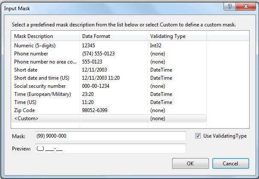Select the Time (European/Military) row
Viewport: 259px width, 179px height.
tap(109, 94)
